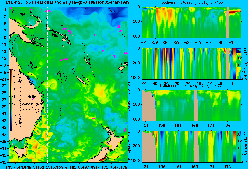Screen dimensions: 248x169
Task: Select the 't section lat=-22' title text
Action: point(191,86)
